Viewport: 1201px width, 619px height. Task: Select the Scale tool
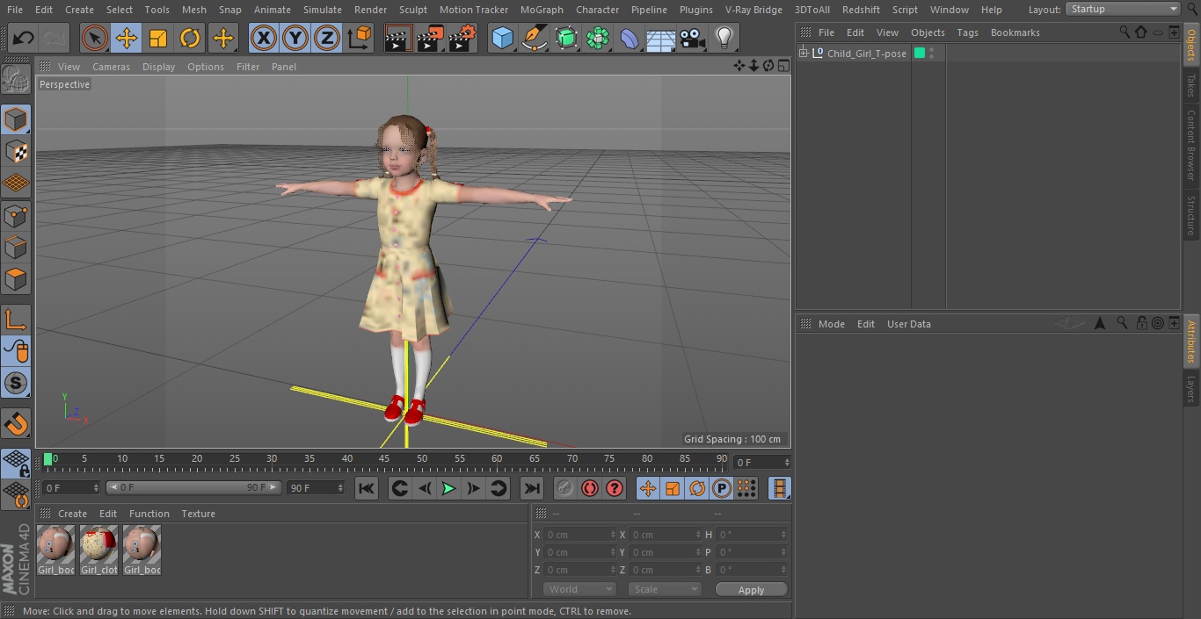tap(158, 38)
